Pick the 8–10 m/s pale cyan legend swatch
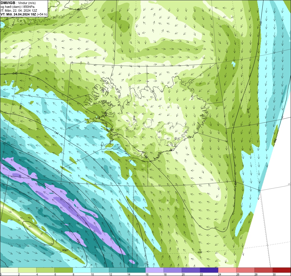Viewport: 291px width, 276px height. pos(82,270)
